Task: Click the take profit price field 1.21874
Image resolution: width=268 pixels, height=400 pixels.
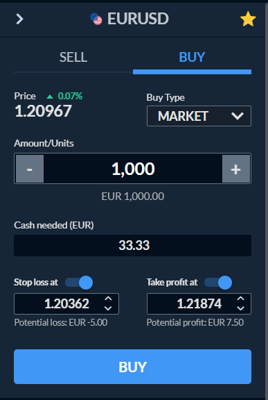Action: 199,303
